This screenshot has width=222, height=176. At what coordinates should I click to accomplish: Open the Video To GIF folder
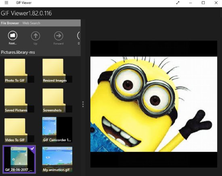tap(19, 130)
